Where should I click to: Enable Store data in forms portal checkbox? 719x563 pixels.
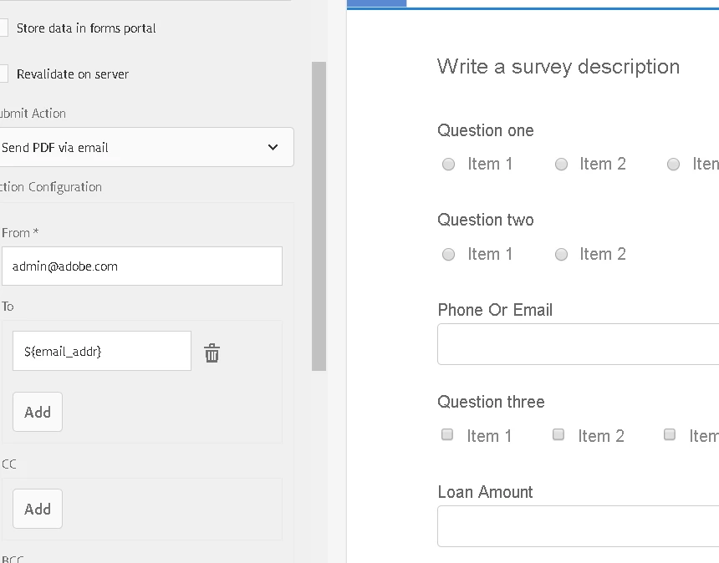3,28
